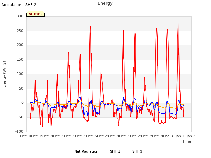Click the Dec 25 x-axis label
This screenshot has width=211, height=158.
[x=103, y=136]
